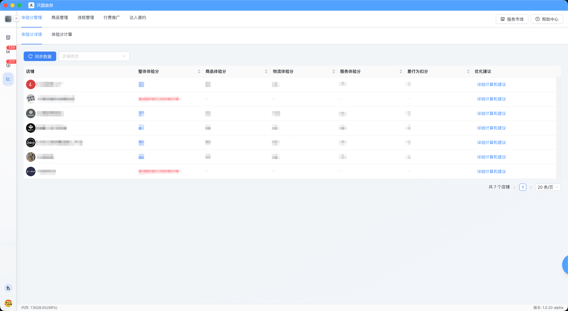Open the 店铺筛选 dropdown
This screenshot has height=311, width=568.
(94, 56)
